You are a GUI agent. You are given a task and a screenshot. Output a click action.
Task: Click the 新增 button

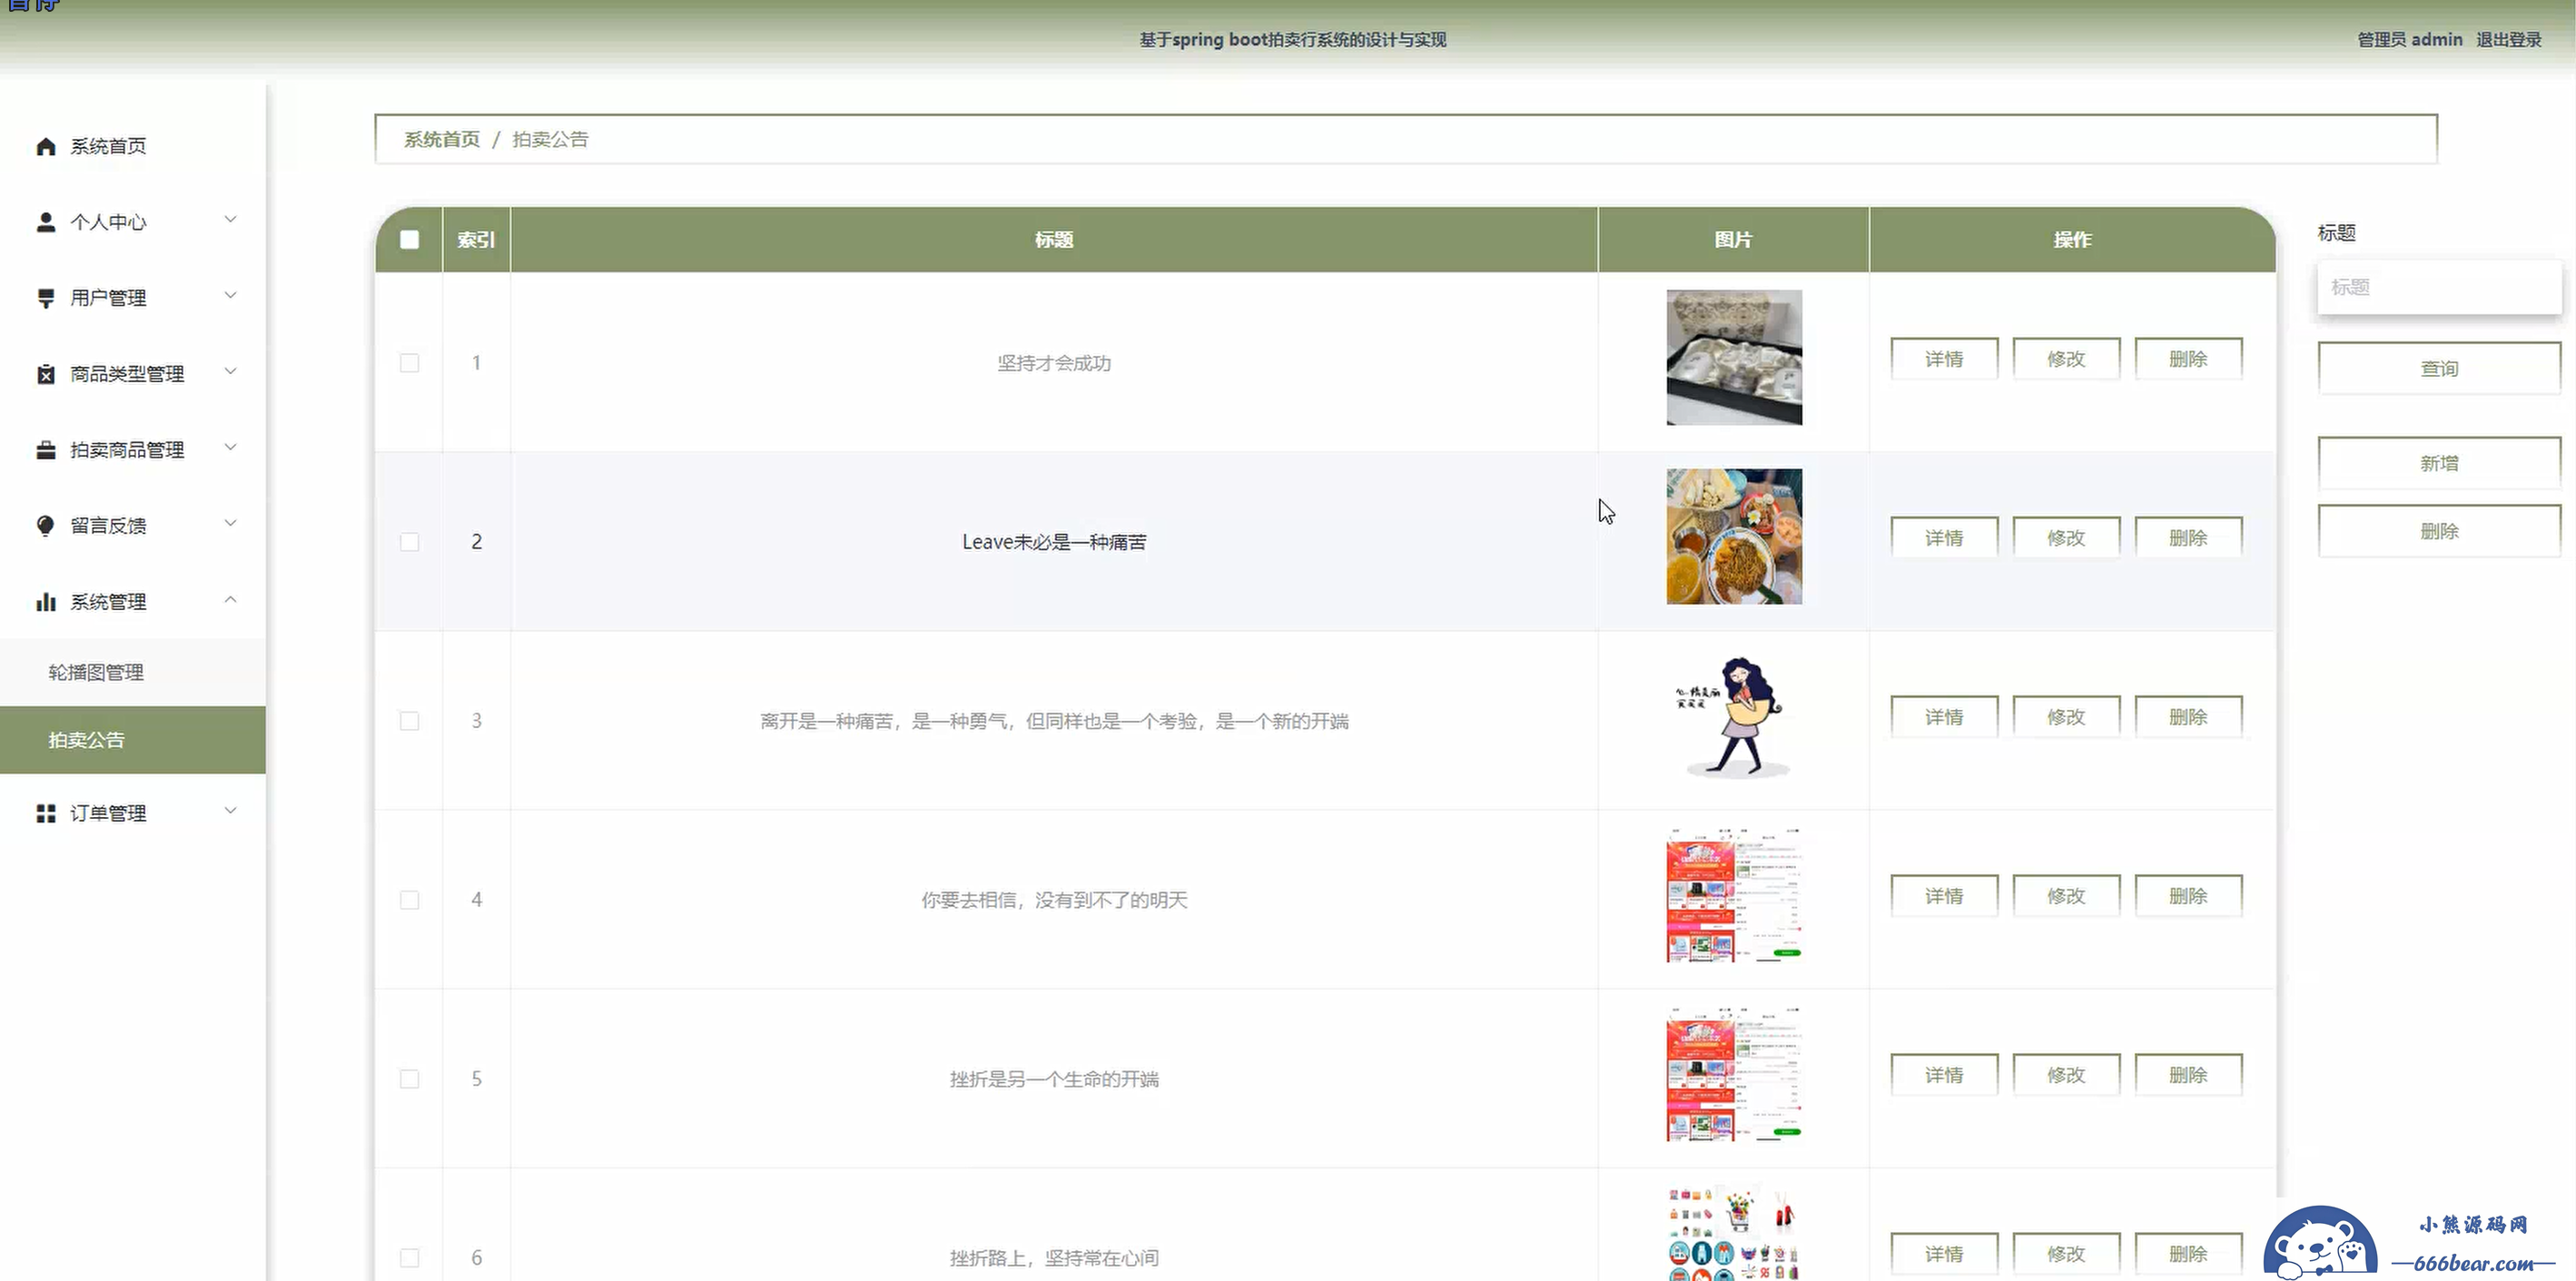[x=2439, y=463]
